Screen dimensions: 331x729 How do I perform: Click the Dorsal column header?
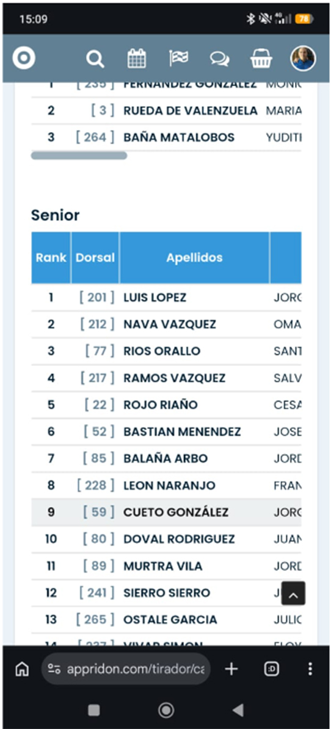point(95,258)
